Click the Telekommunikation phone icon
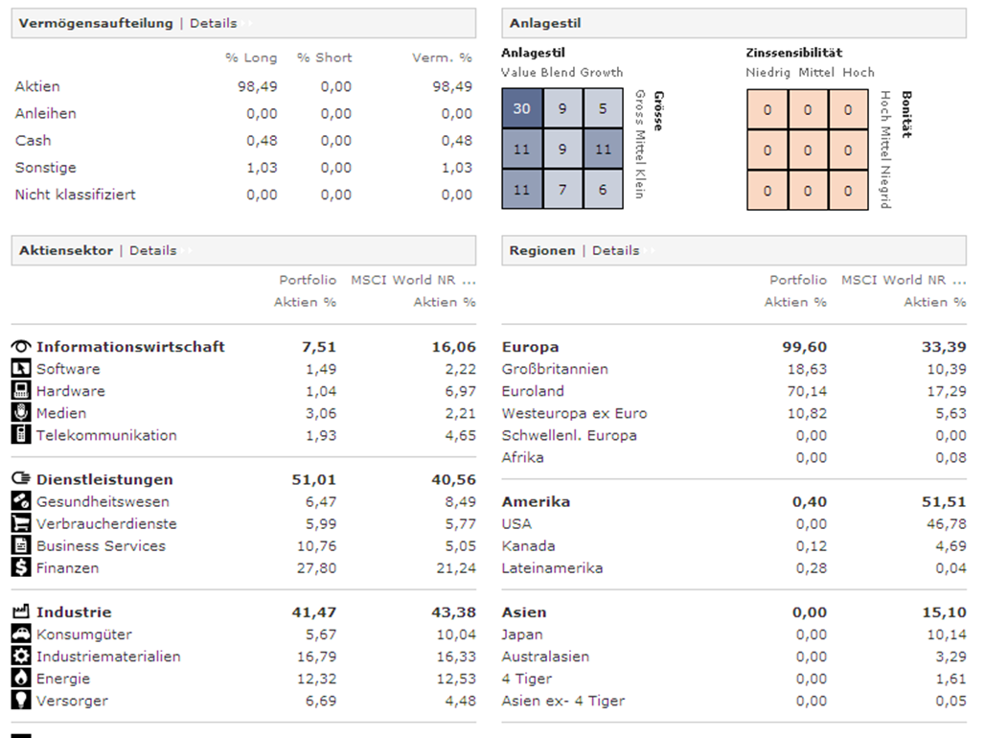 [21, 435]
